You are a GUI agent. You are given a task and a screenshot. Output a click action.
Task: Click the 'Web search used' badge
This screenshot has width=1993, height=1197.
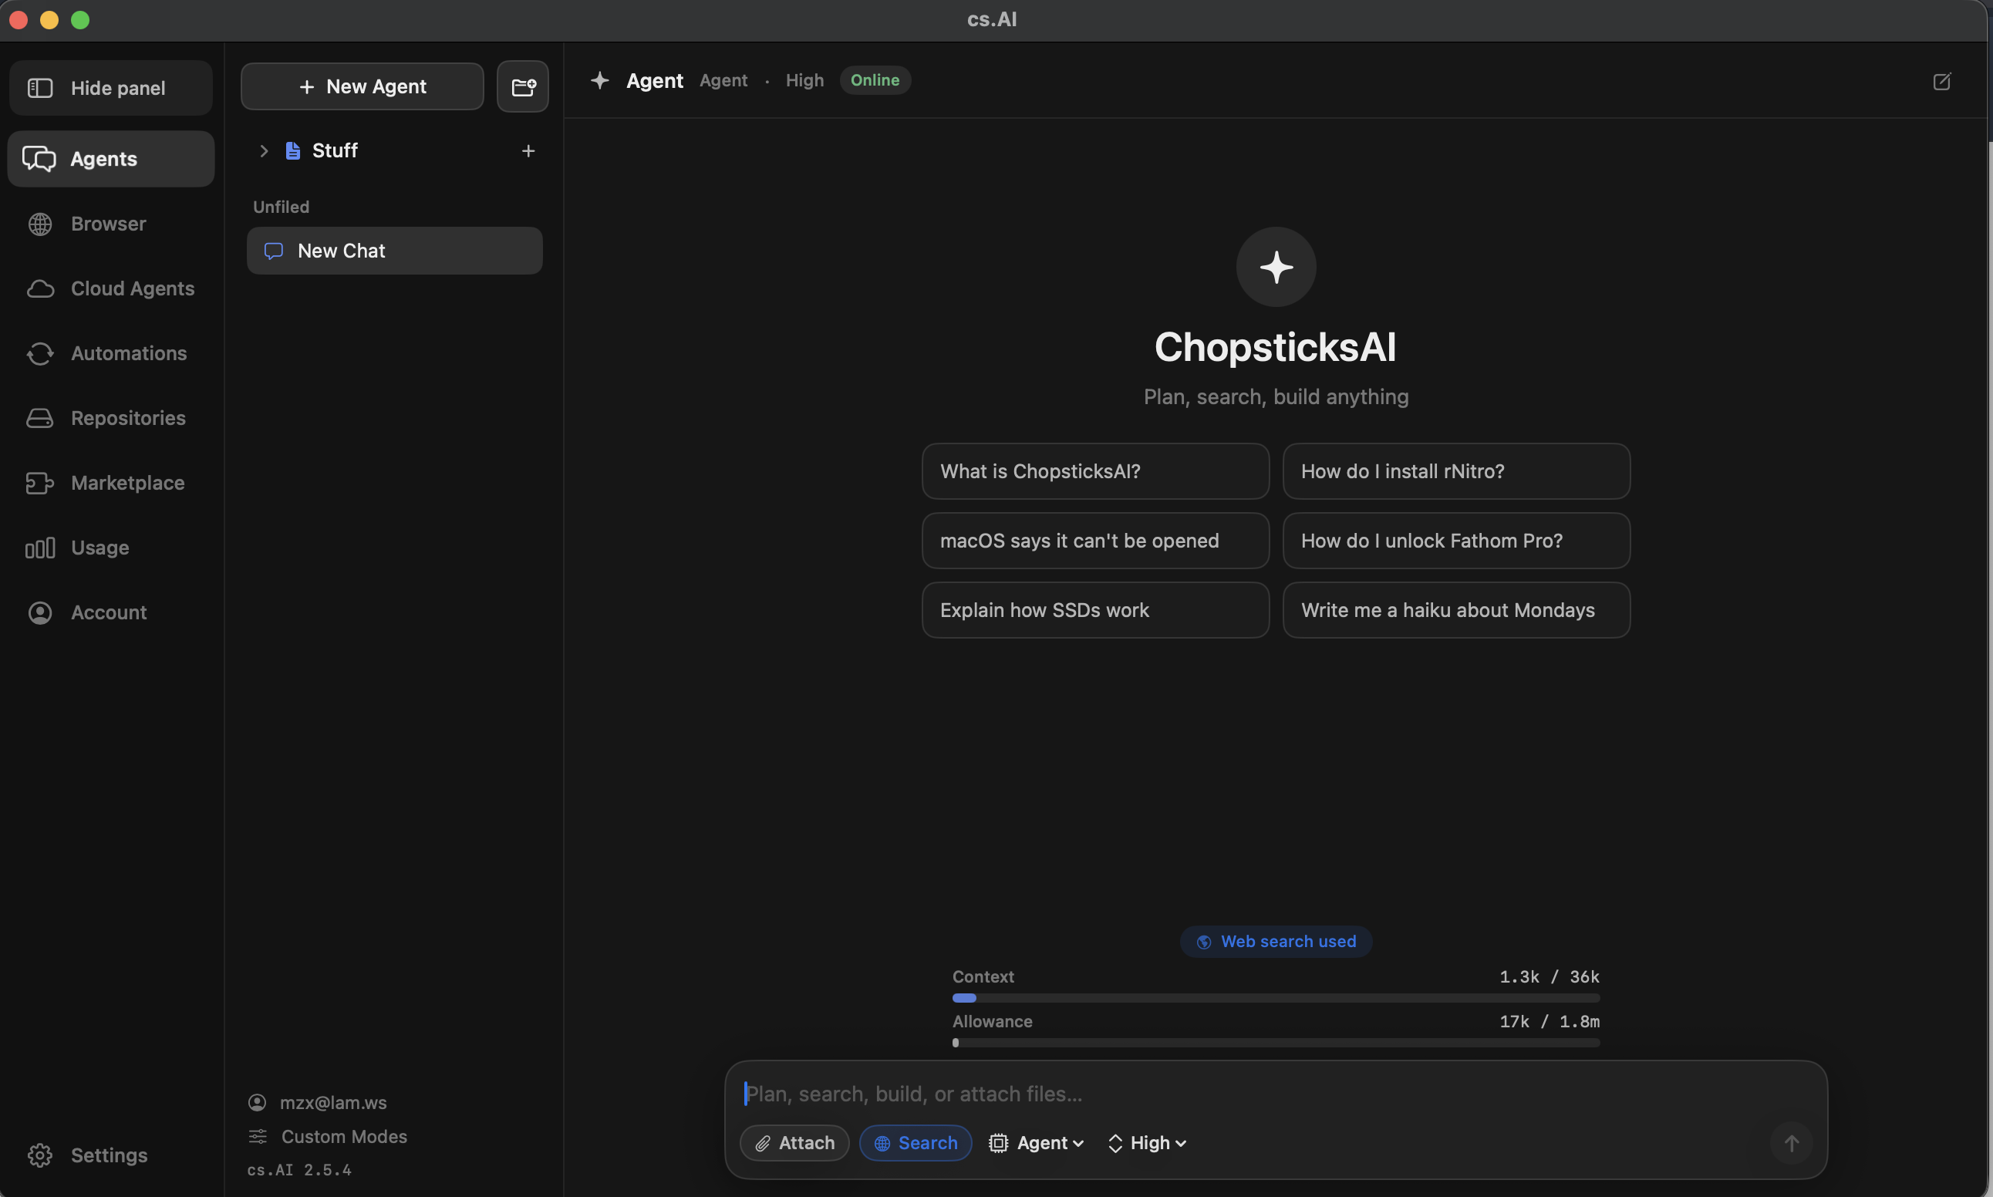(1276, 941)
